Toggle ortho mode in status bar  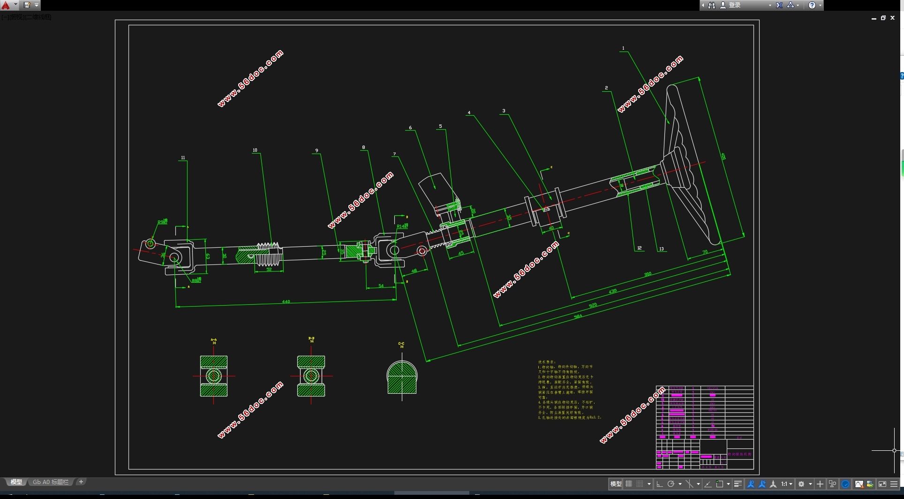pyautogui.click(x=659, y=484)
